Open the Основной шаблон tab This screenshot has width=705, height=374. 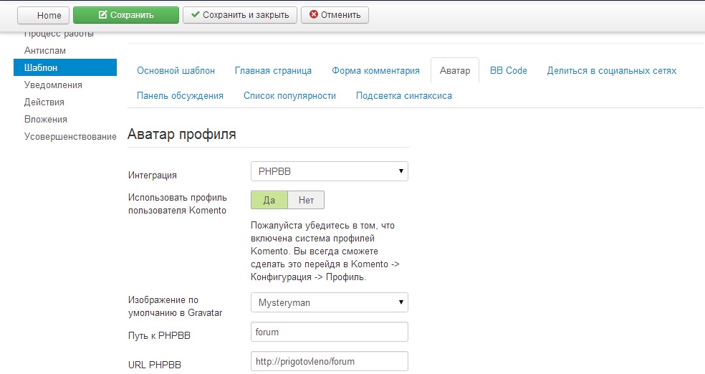click(176, 71)
